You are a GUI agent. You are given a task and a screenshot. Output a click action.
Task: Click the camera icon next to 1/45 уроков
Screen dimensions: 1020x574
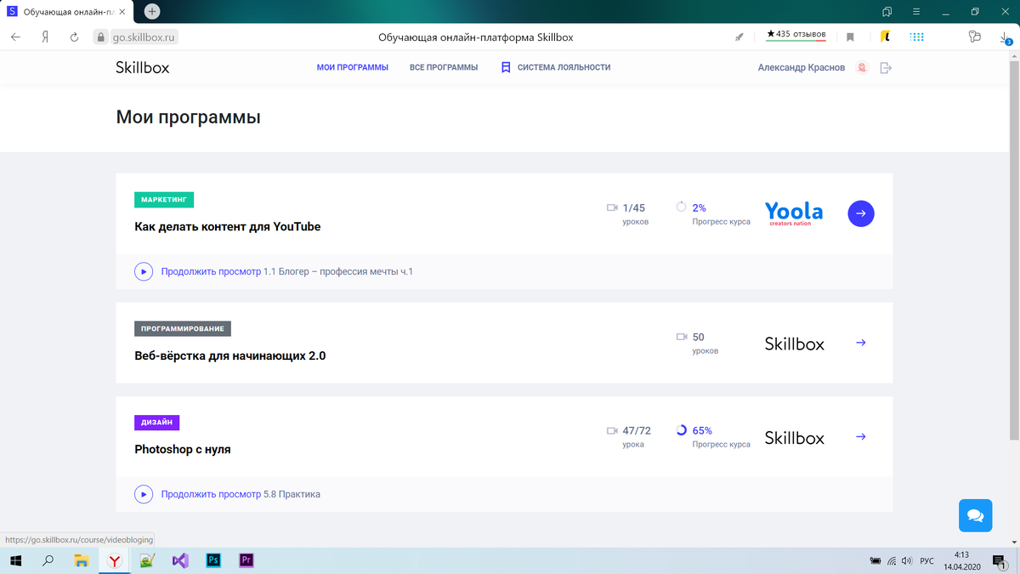point(614,207)
